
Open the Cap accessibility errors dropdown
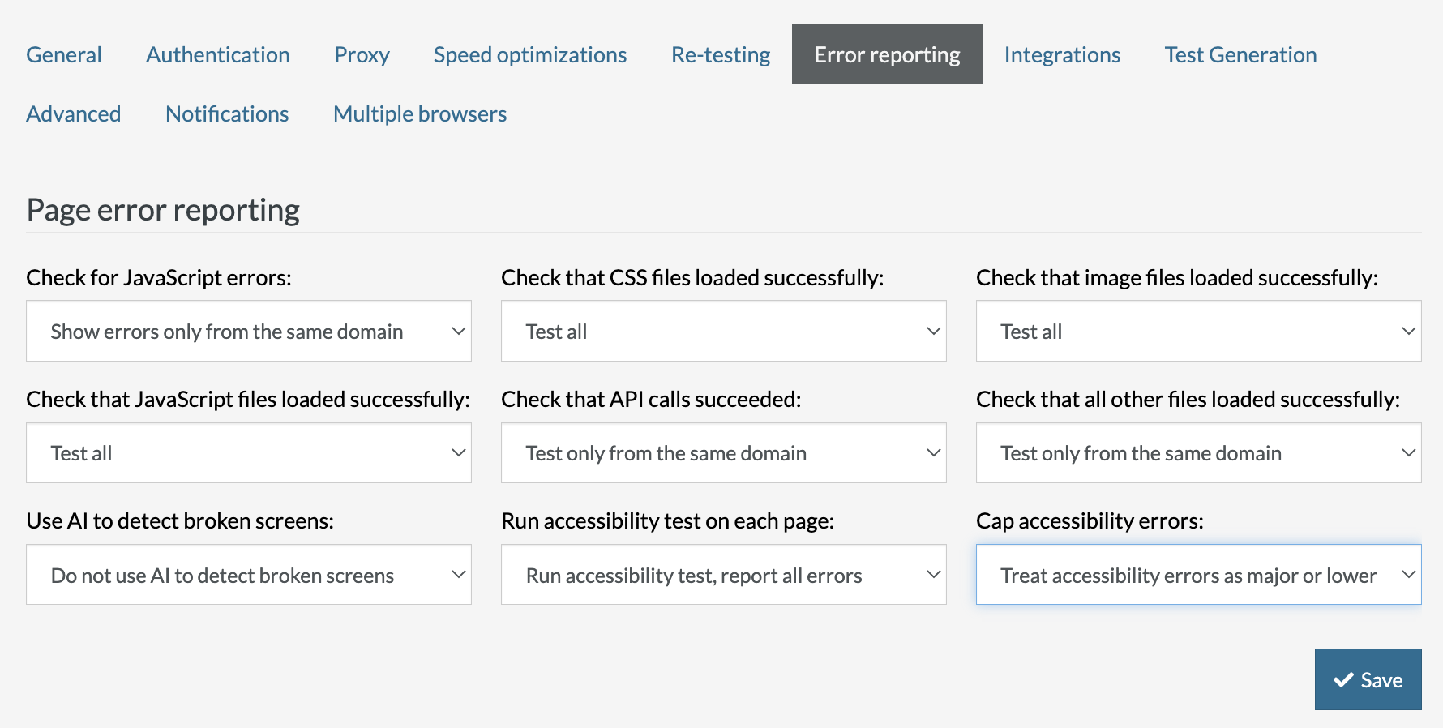(1198, 575)
